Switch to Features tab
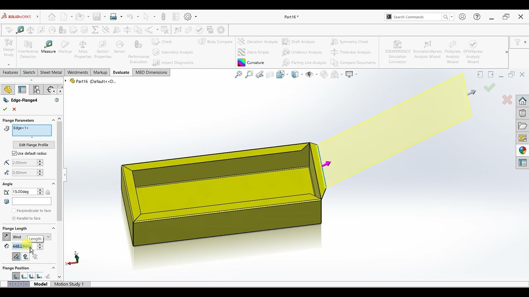Screen dimensions: 529x297 (x=10, y=72)
